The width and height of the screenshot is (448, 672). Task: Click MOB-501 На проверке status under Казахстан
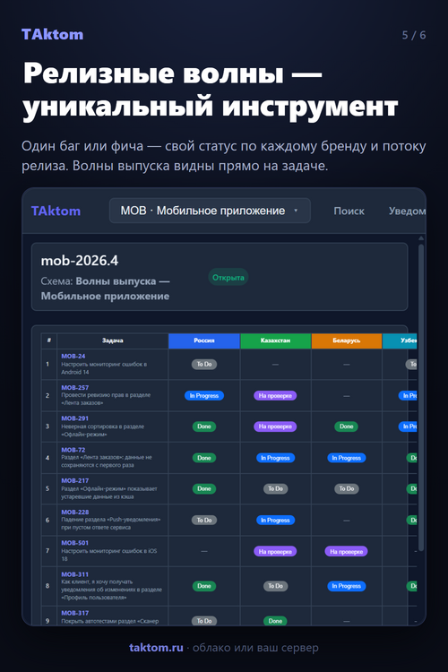(x=275, y=552)
